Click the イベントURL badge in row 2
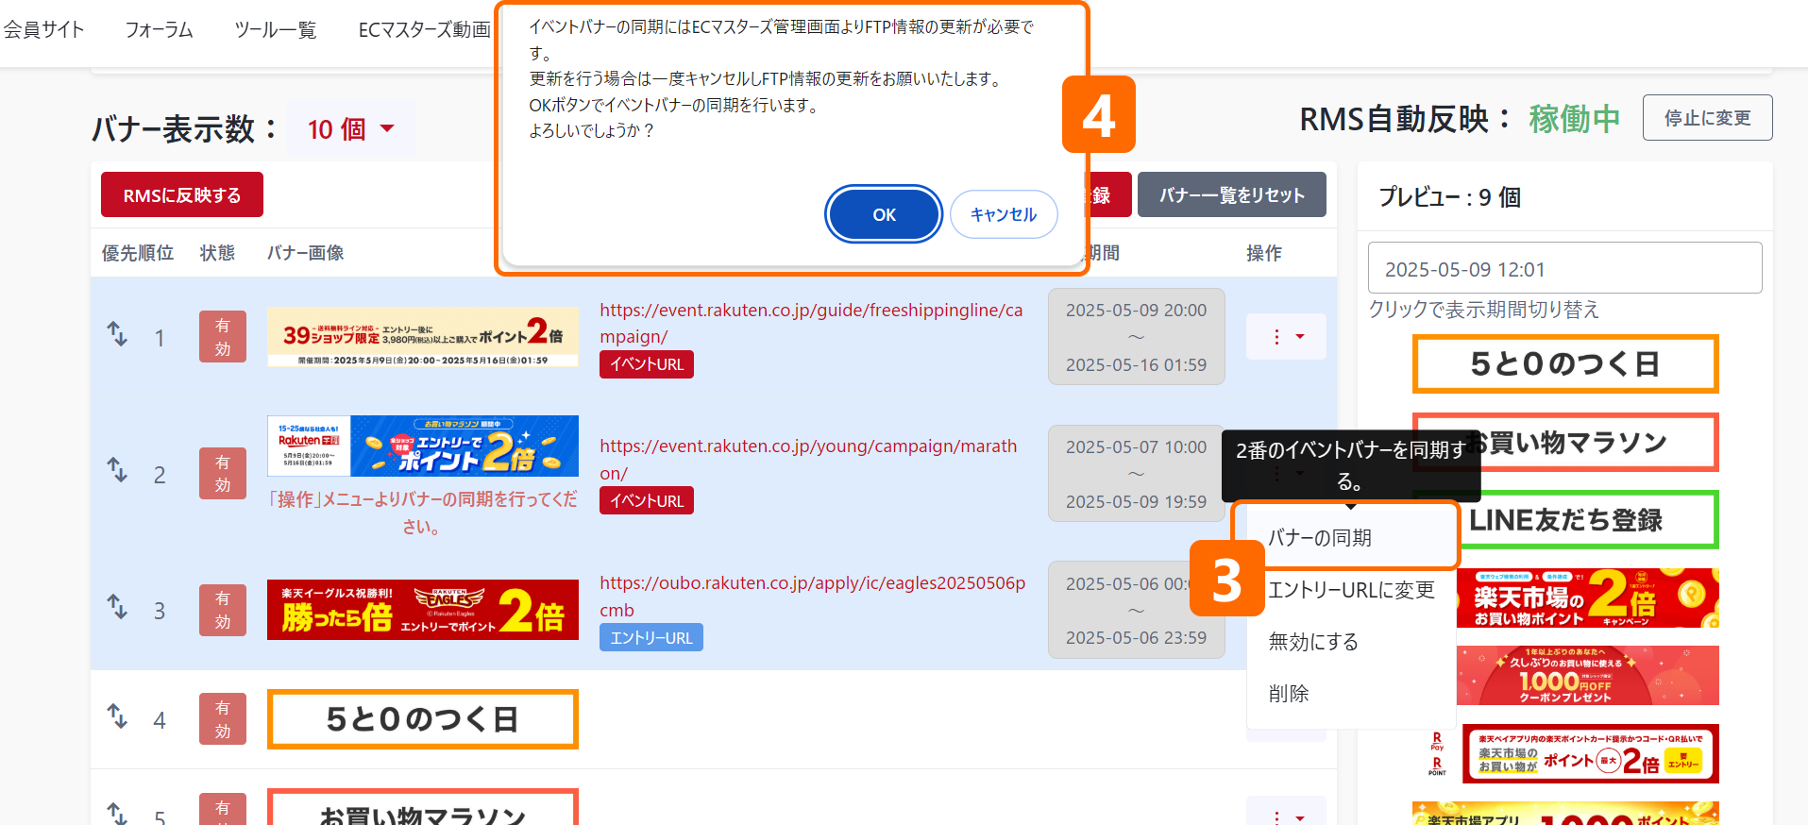The width and height of the screenshot is (1808, 825). pyautogui.click(x=647, y=500)
